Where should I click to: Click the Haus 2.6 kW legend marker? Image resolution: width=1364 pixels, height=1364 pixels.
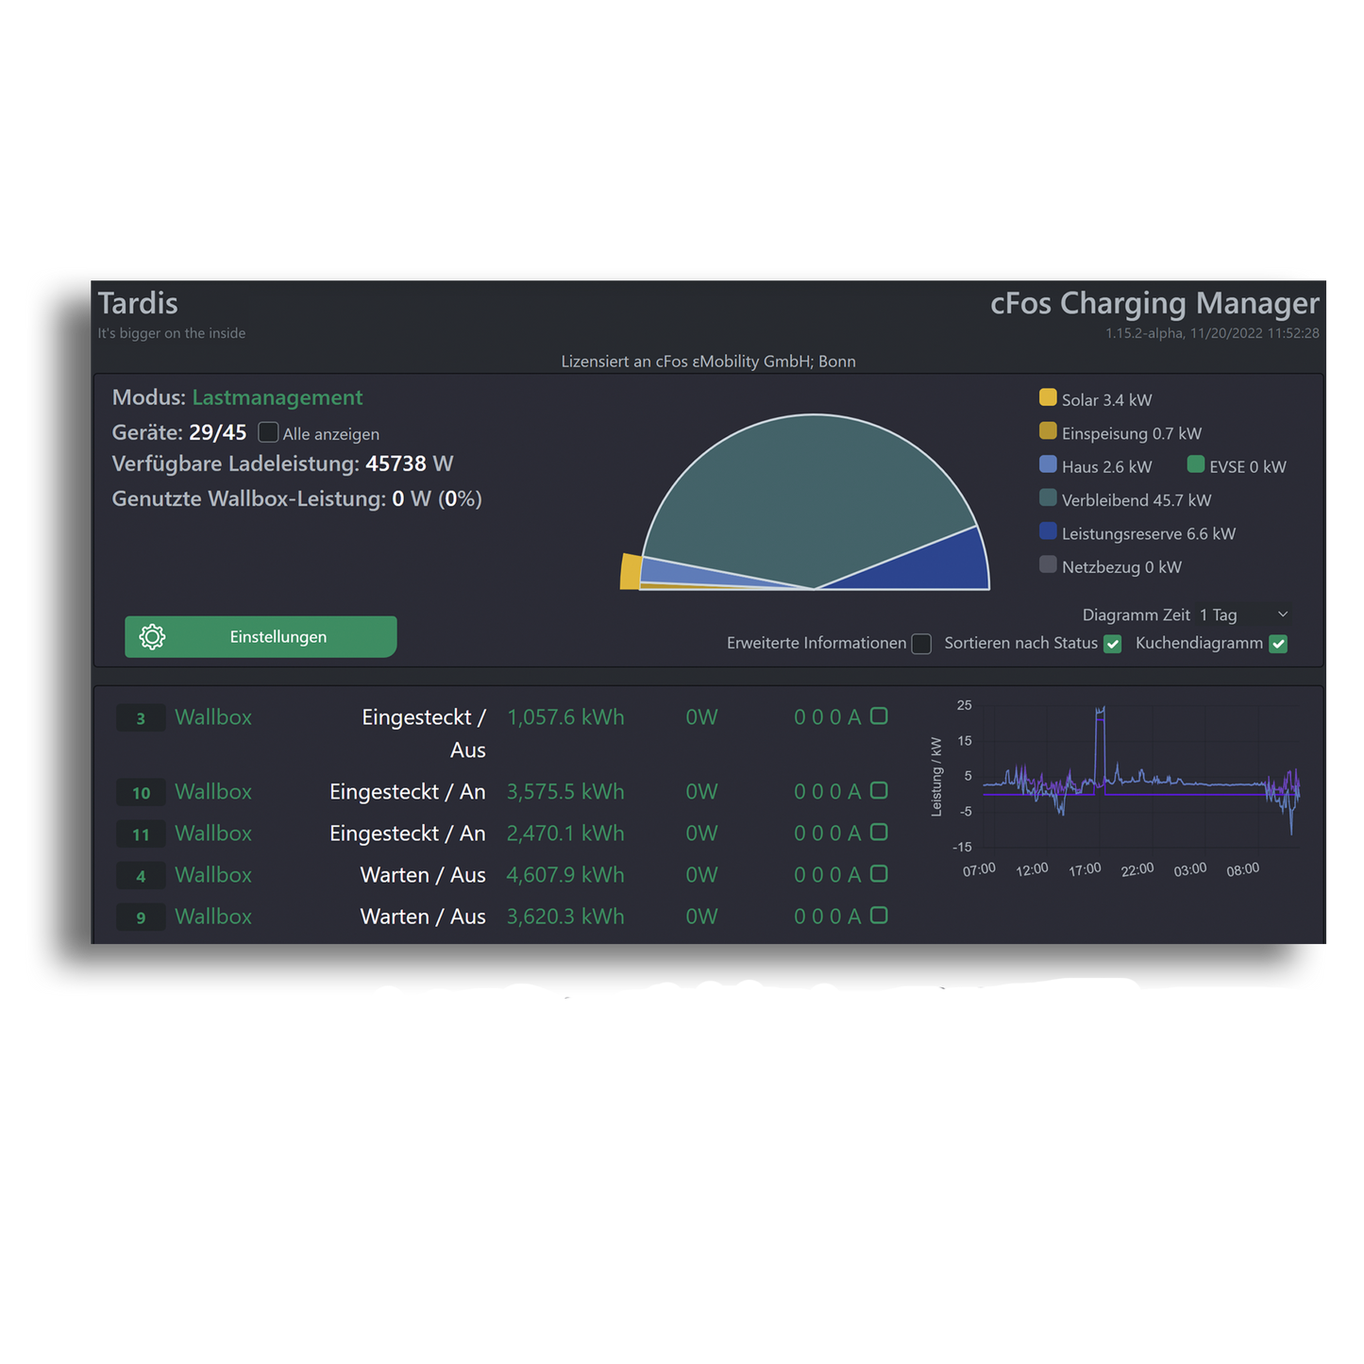1047,464
